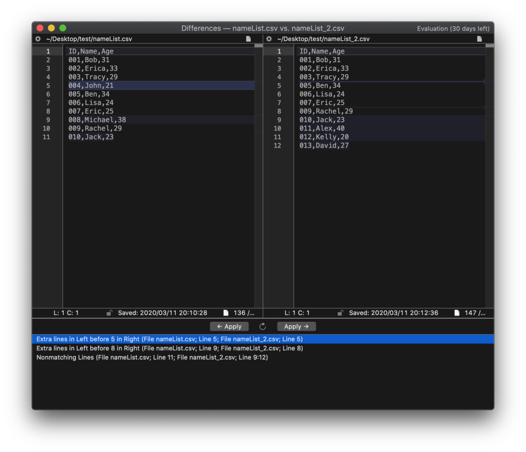Toggle the lock icon in the right status bar
The image size is (526, 452).
341,313
